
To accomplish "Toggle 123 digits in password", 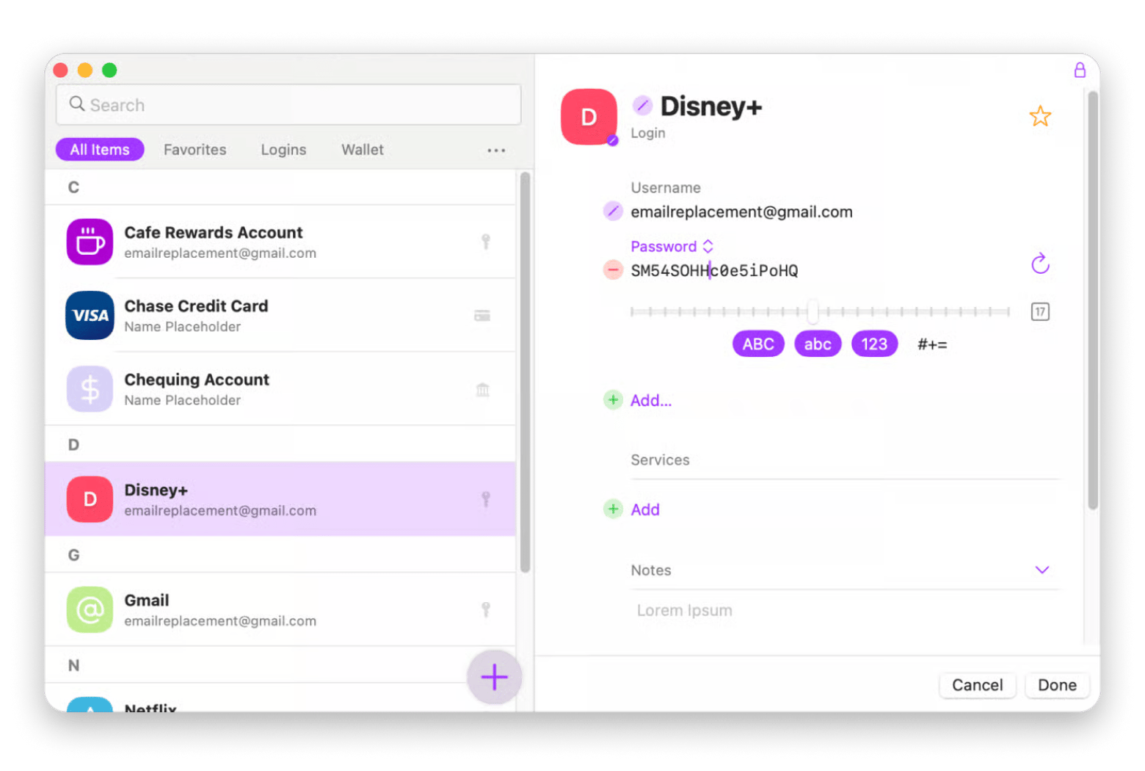I will 874,344.
